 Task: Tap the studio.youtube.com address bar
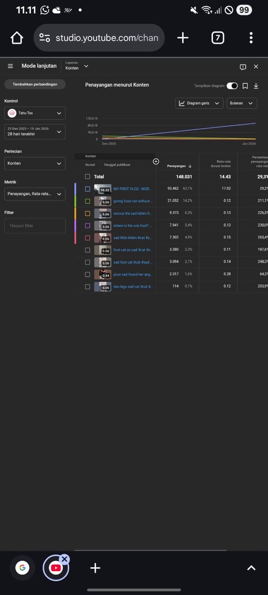(x=99, y=38)
